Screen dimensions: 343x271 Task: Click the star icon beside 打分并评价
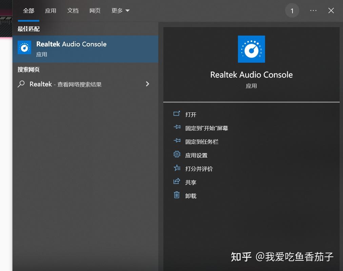click(x=177, y=168)
